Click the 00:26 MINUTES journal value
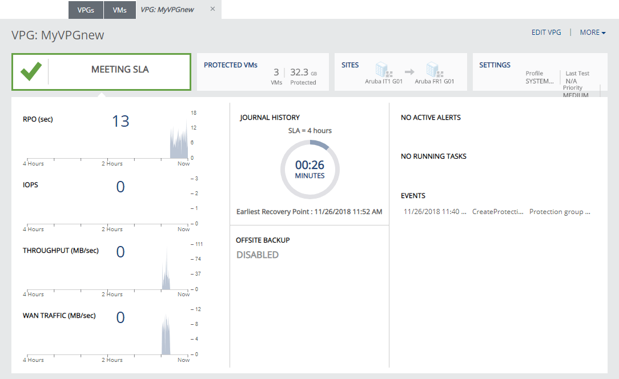This screenshot has height=379, width=619. point(310,169)
